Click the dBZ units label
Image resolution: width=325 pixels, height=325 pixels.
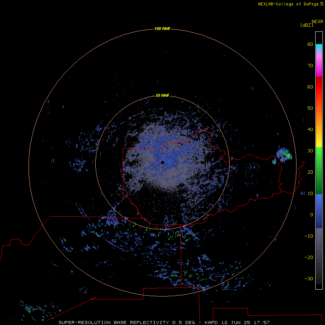click(307, 25)
